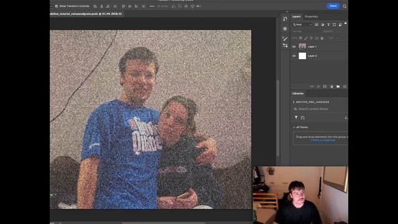
Task: Toggle layer filtering on/off switch
Action: pyautogui.click(x=346, y=24)
